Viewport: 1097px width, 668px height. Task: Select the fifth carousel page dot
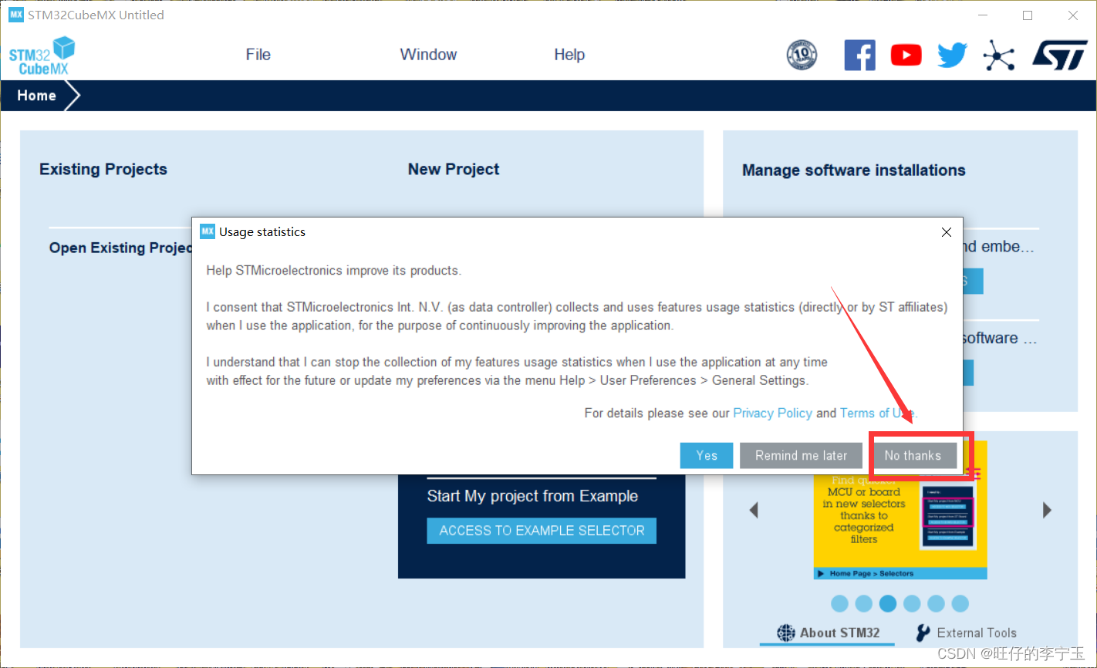[936, 603]
